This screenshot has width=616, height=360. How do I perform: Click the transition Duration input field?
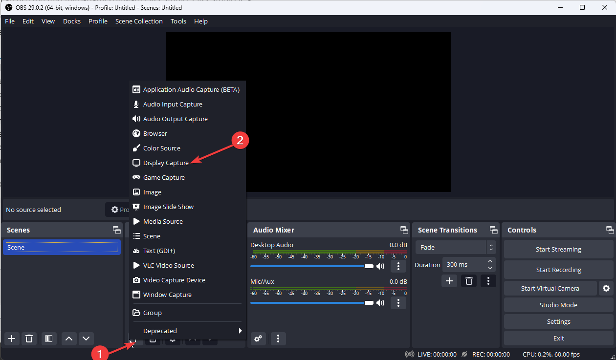tap(463, 264)
